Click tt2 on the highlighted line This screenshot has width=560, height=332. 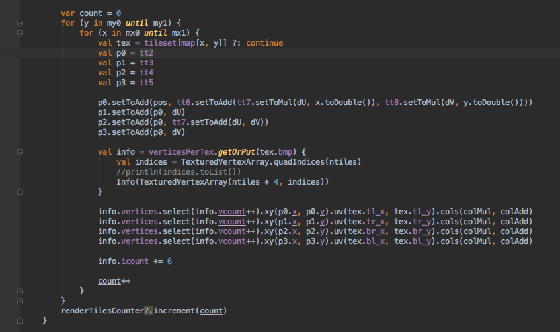146,53
